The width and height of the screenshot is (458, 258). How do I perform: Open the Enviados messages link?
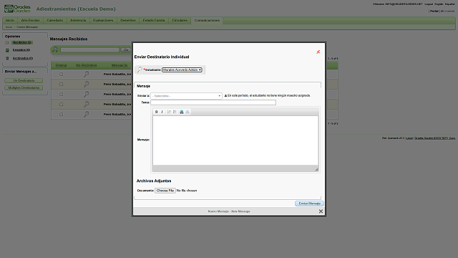point(21,50)
